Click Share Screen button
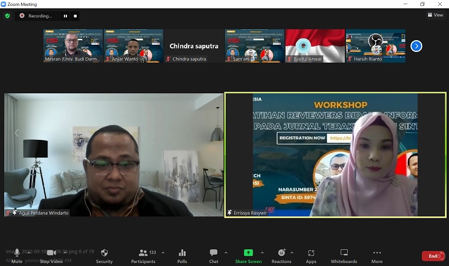449x266 pixels. tap(248, 256)
